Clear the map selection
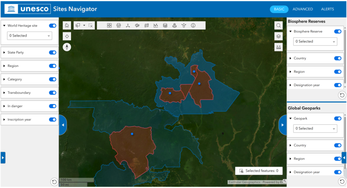The height and width of the screenshot is (188, 347). 91,26
